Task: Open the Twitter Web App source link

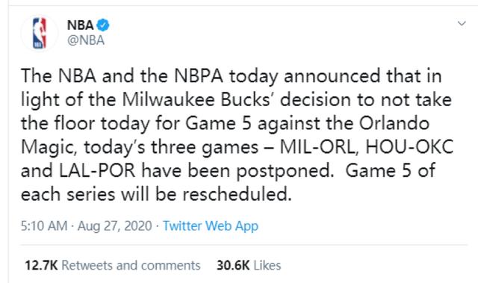Action: point(211,226)
